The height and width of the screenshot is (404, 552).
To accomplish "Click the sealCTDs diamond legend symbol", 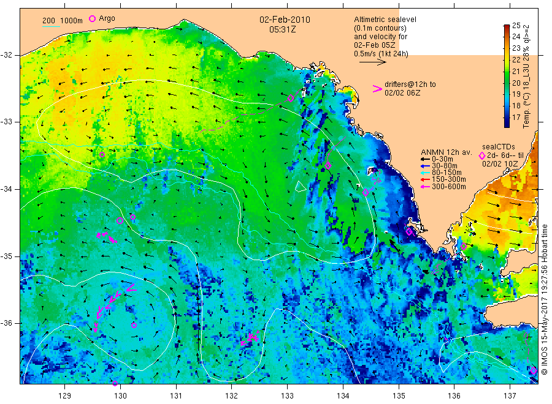I will click(x=482, y=155).
